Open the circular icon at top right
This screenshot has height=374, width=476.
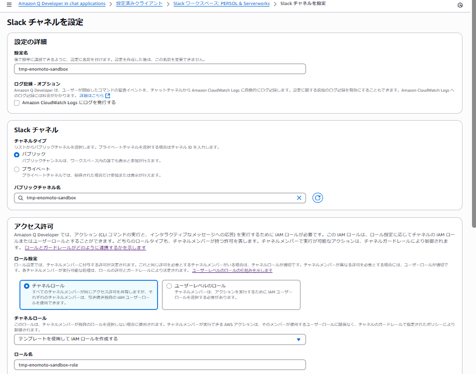[460, 5]
